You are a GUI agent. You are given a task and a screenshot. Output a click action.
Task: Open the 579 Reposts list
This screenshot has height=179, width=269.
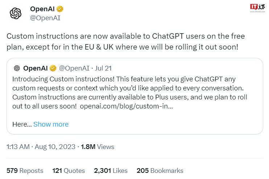point(25,170)
